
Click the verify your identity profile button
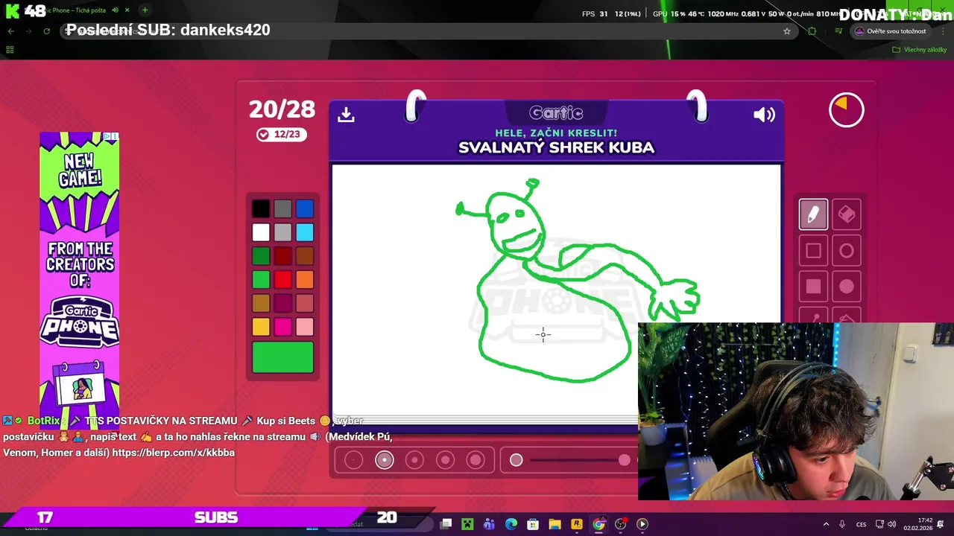coord(891,31)
